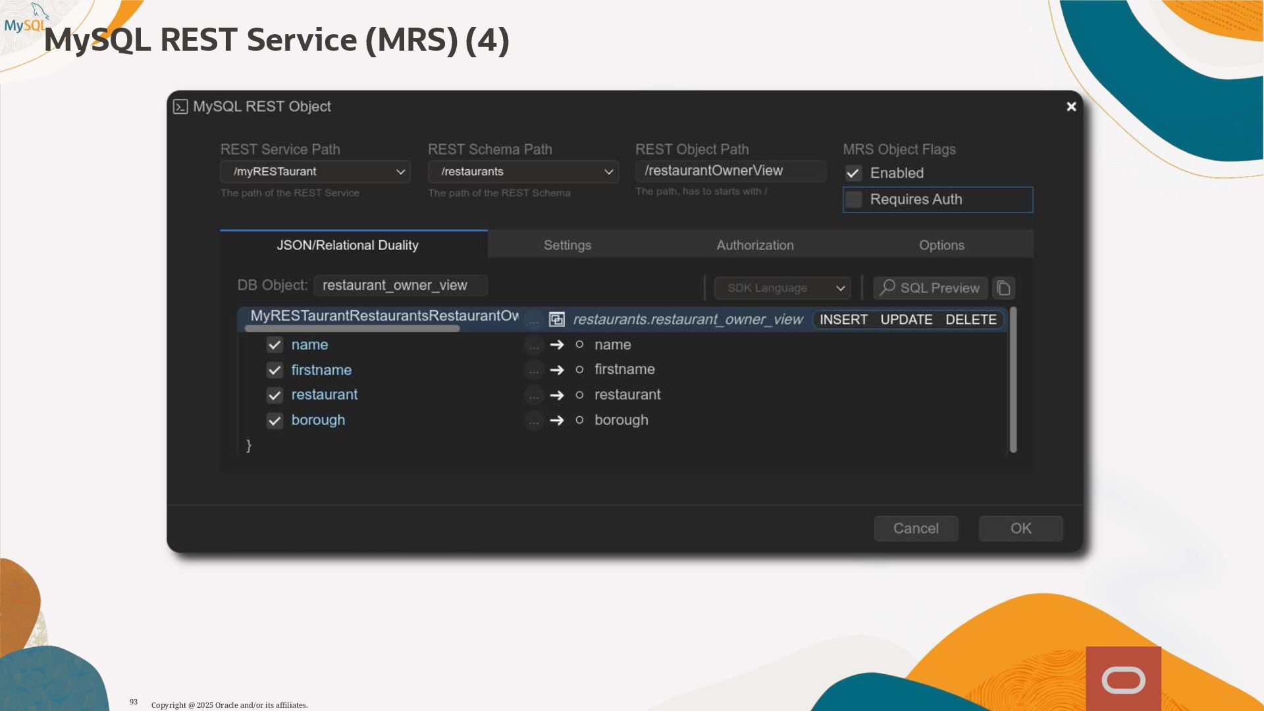Click the horizontal scrollbar under object name

[352, 329]
